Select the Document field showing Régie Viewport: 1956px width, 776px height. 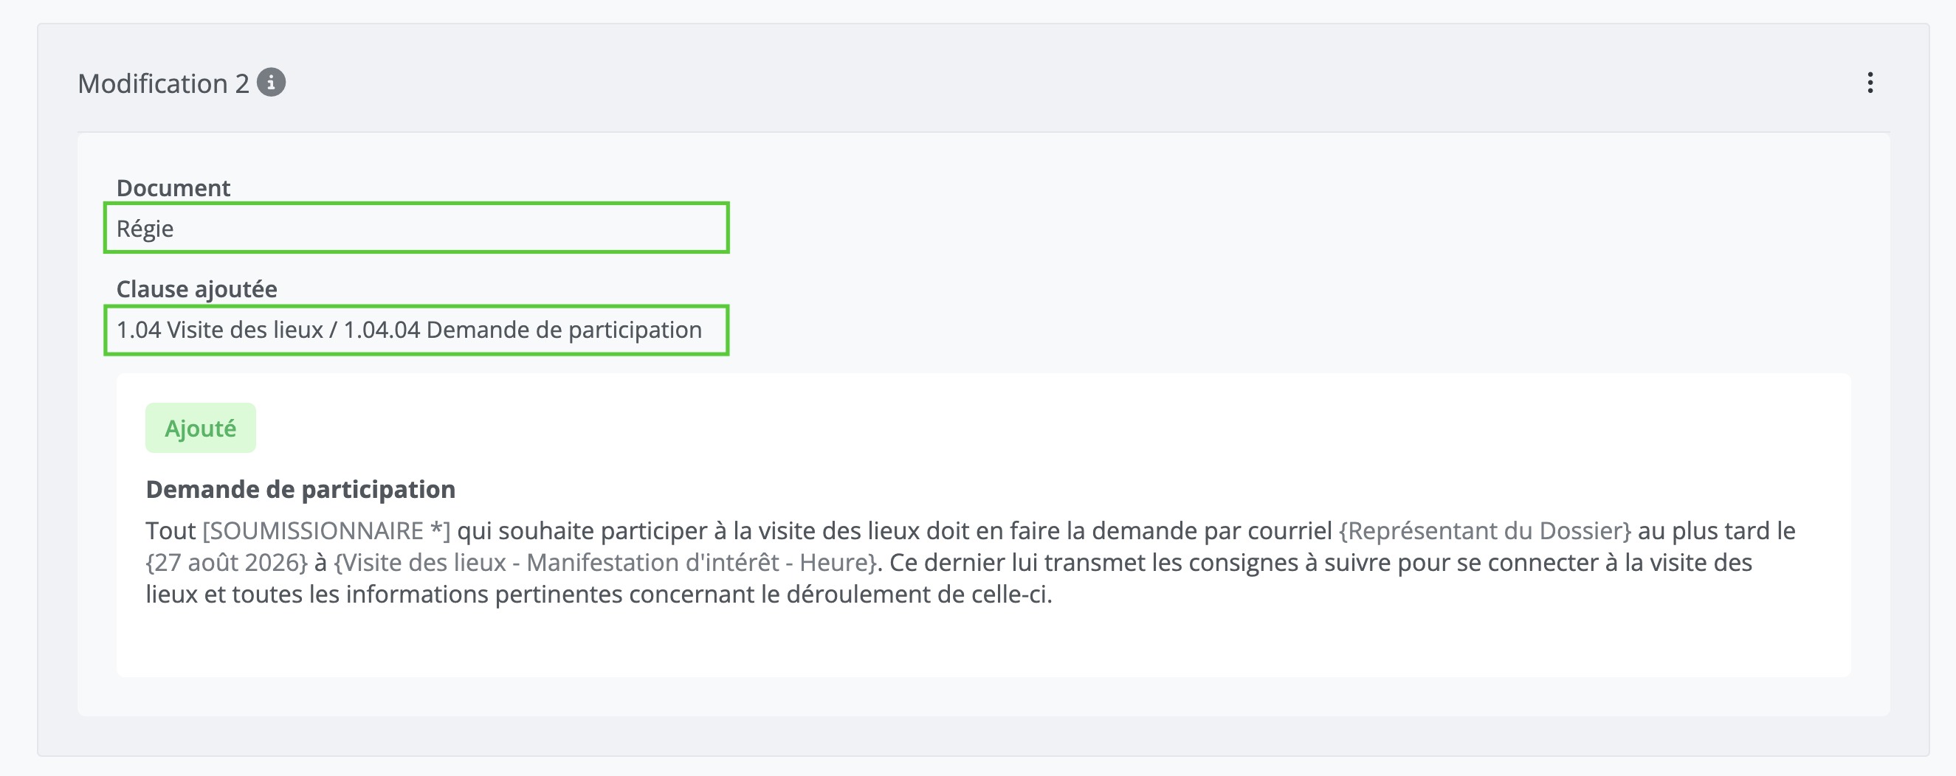click(416, 228)
